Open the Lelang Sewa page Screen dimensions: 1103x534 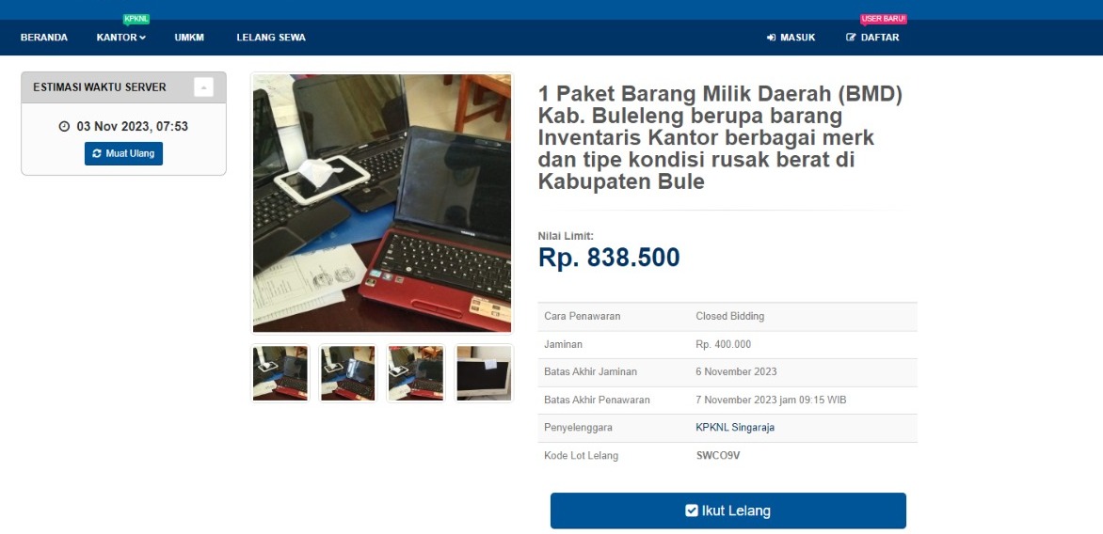[271, 38]
